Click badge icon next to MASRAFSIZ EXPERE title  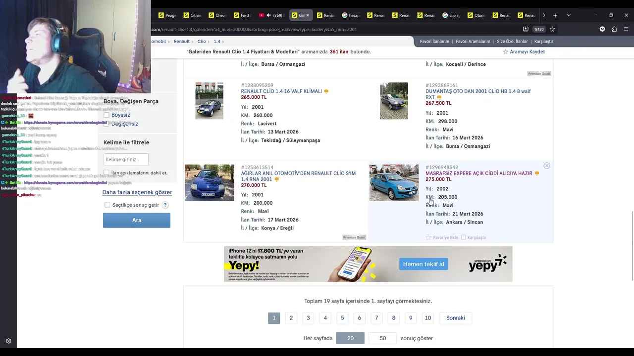point(536,174)
